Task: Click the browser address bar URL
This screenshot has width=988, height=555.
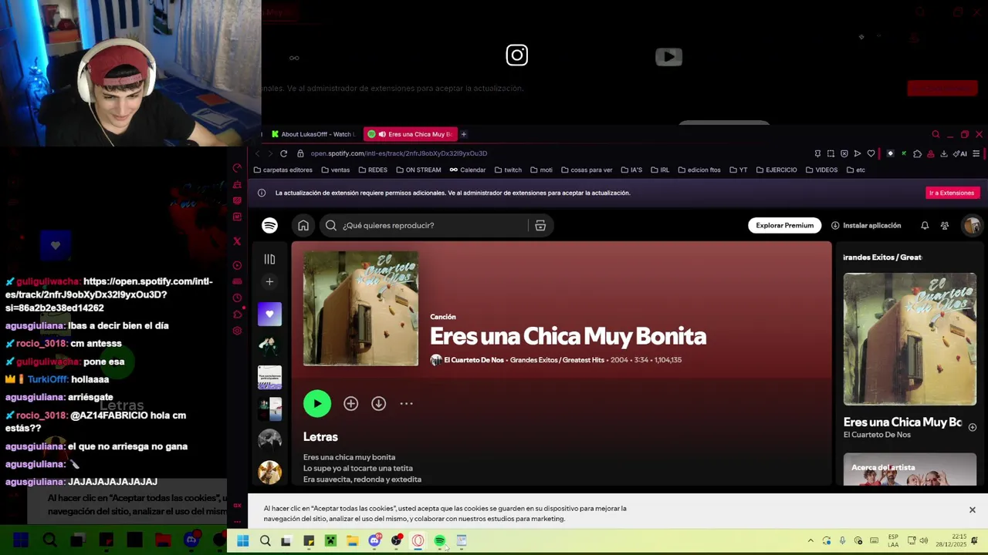Action: point(398,153)
